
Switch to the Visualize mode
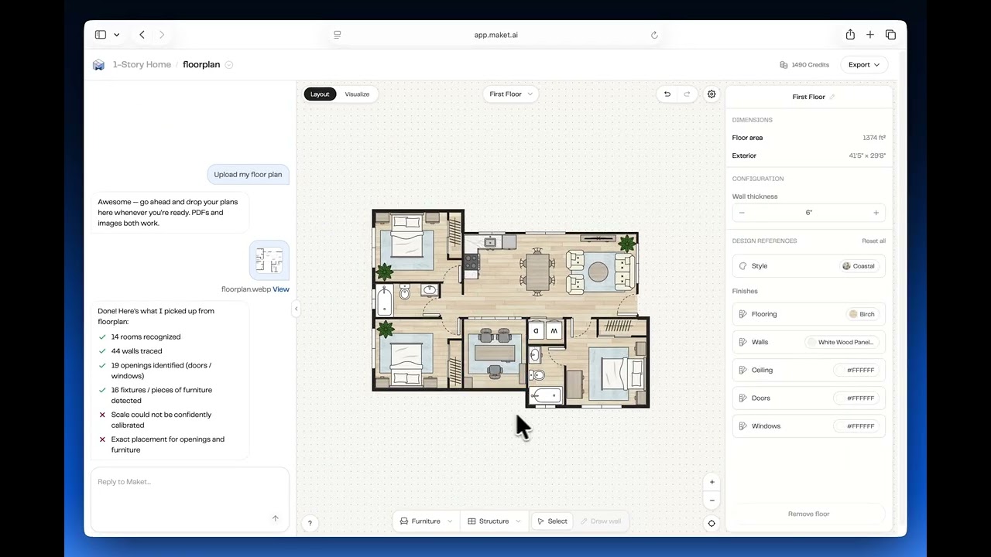[357, 94]
